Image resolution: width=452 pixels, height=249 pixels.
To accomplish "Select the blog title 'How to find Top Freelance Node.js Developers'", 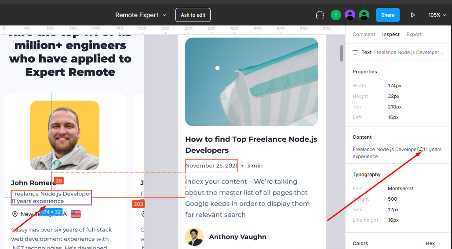I will pos(251,145).
